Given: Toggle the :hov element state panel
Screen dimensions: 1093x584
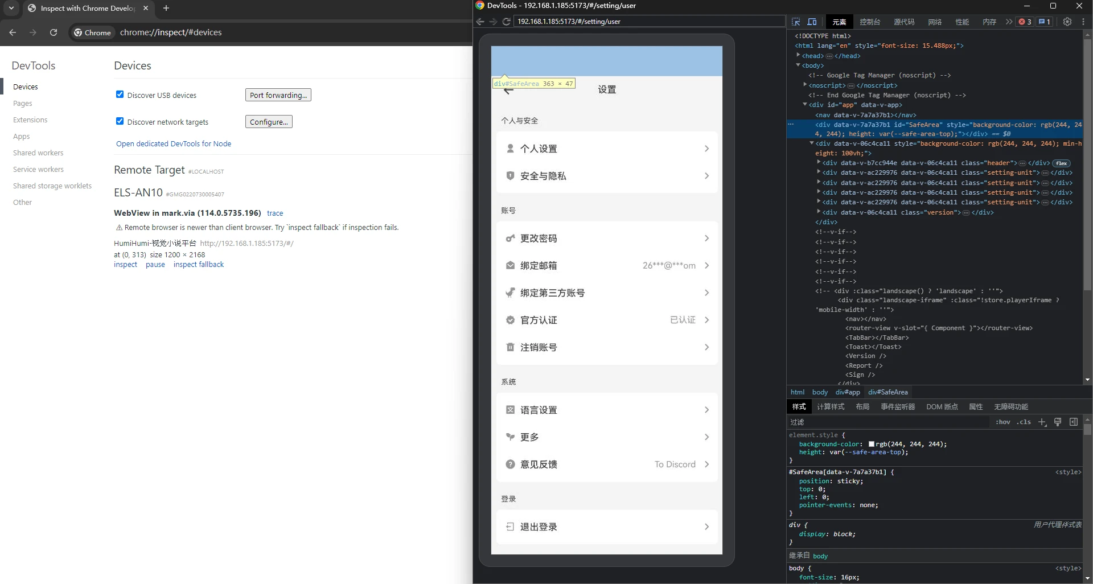Looking at the screenshot, I should 1002,422.
